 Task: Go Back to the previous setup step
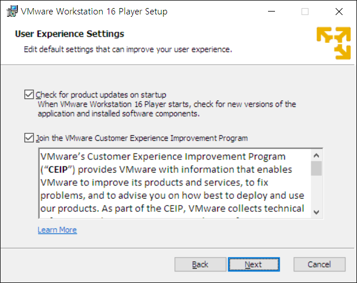click(x=200, y=265)
